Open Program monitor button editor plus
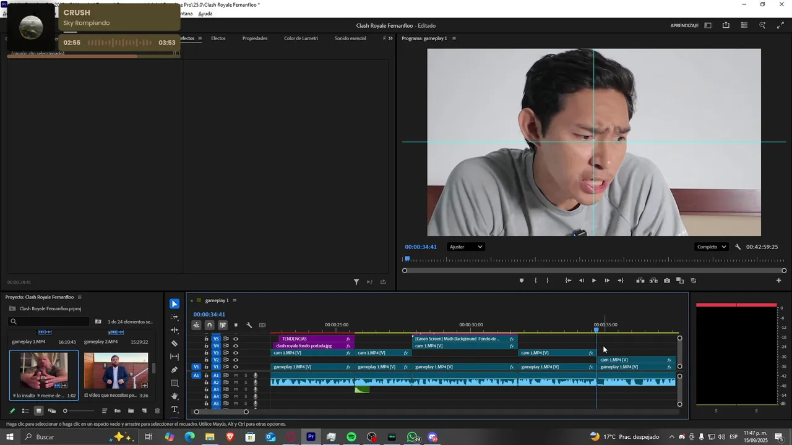792x445 pixels. [779, 281]
